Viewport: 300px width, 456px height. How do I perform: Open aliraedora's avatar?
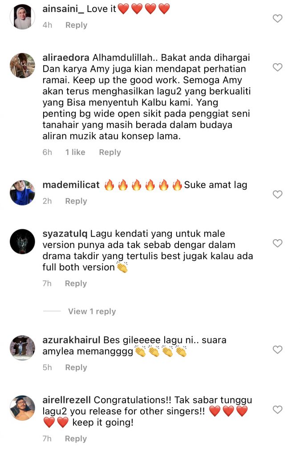(22, 65)
